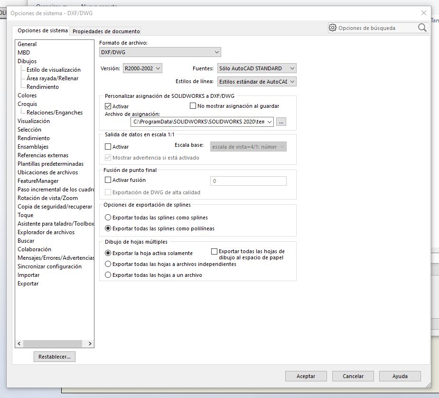The width and height of the screenshot is (439, 398).
Task: Choose Exportar la hoja activa solamente
Action: coord(108,253)
